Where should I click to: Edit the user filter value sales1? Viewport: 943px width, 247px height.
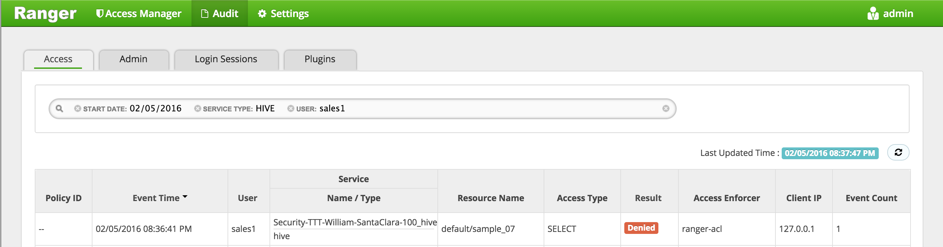(x=332, y=108)
